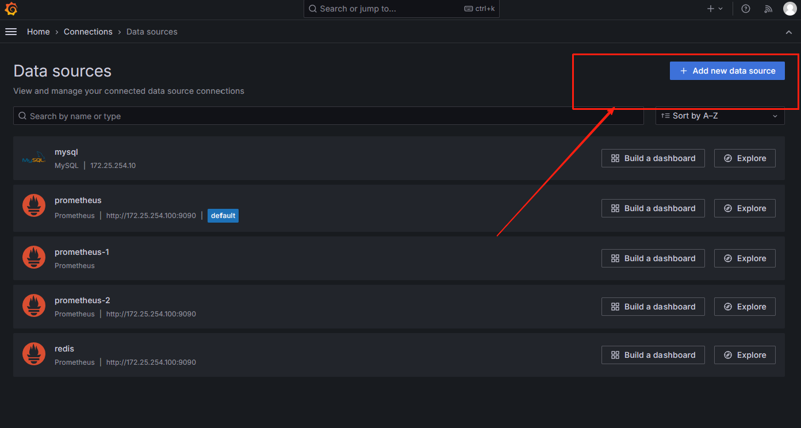The height and width of the screenshot is (428, 801).
Task: Click the MySQL data source logo
Action: pos(33,158)
